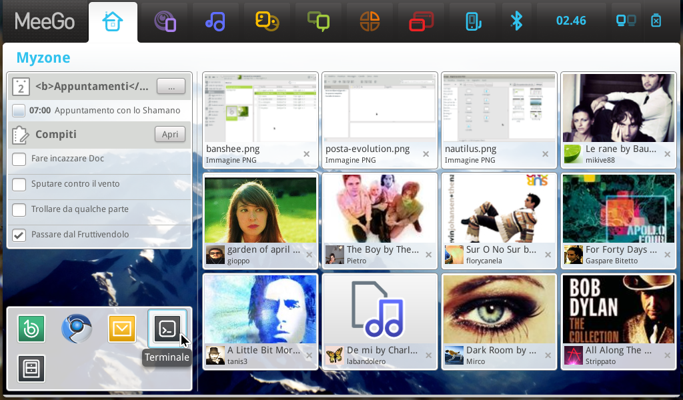The height and width of the screenshot is (400, 683).
Task: Open the Devices phone panel
Action: [x=473, y=21]
